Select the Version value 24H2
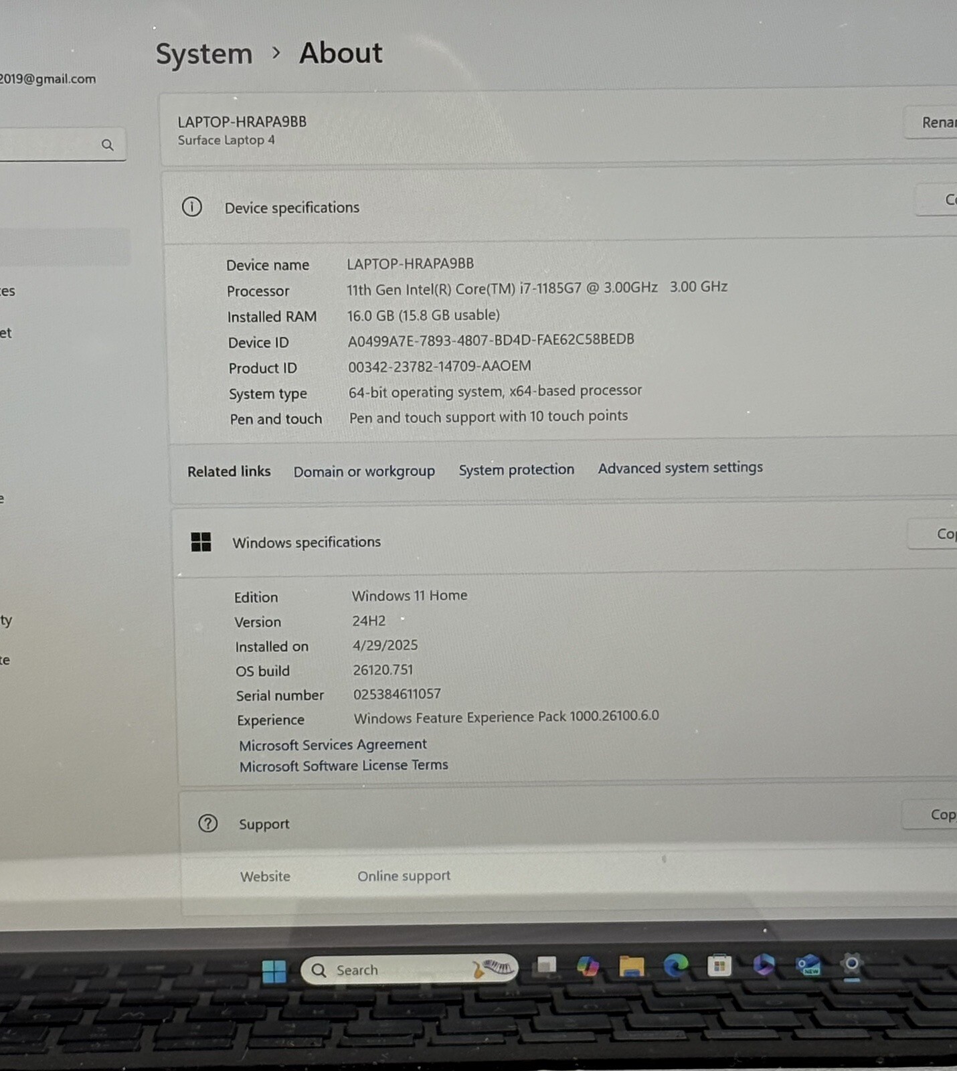 [369, 621]
